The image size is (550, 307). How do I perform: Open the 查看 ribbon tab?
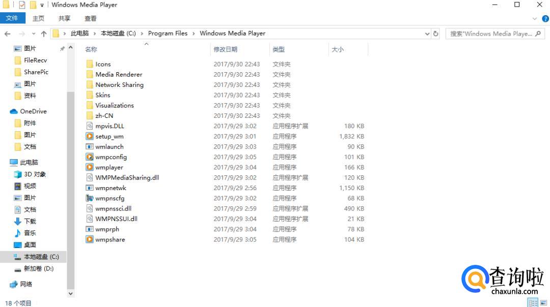tap(90, 19)
